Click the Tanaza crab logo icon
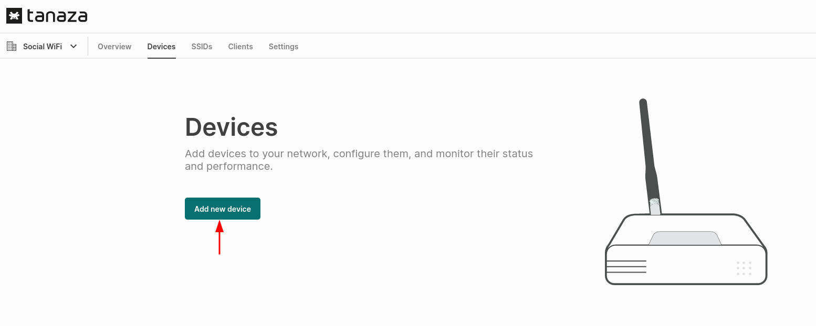 click(x=14, y=16)
